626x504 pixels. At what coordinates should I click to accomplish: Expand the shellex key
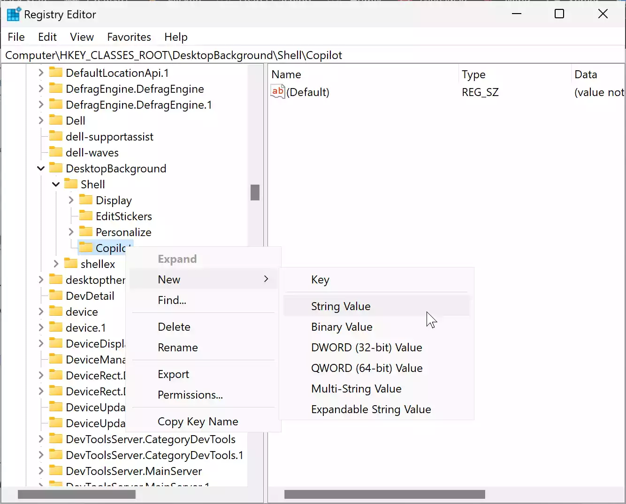click(x=56, y=264)
